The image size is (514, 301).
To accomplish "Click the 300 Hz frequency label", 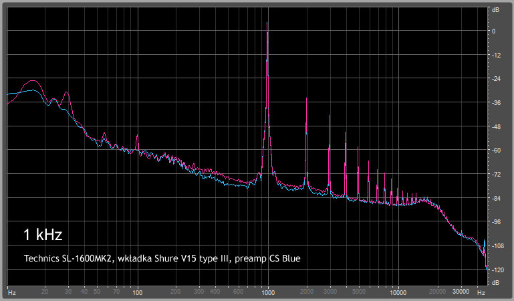I will point(199,291).
